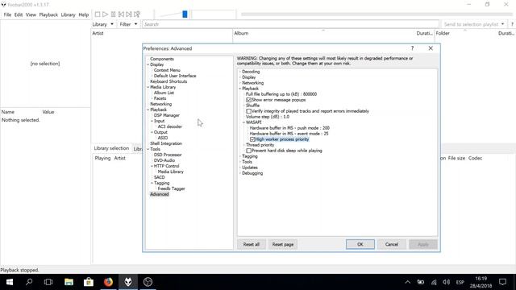Screen dimensions: 516x290
Task: Open the Library menu
Action: [68, 14]
